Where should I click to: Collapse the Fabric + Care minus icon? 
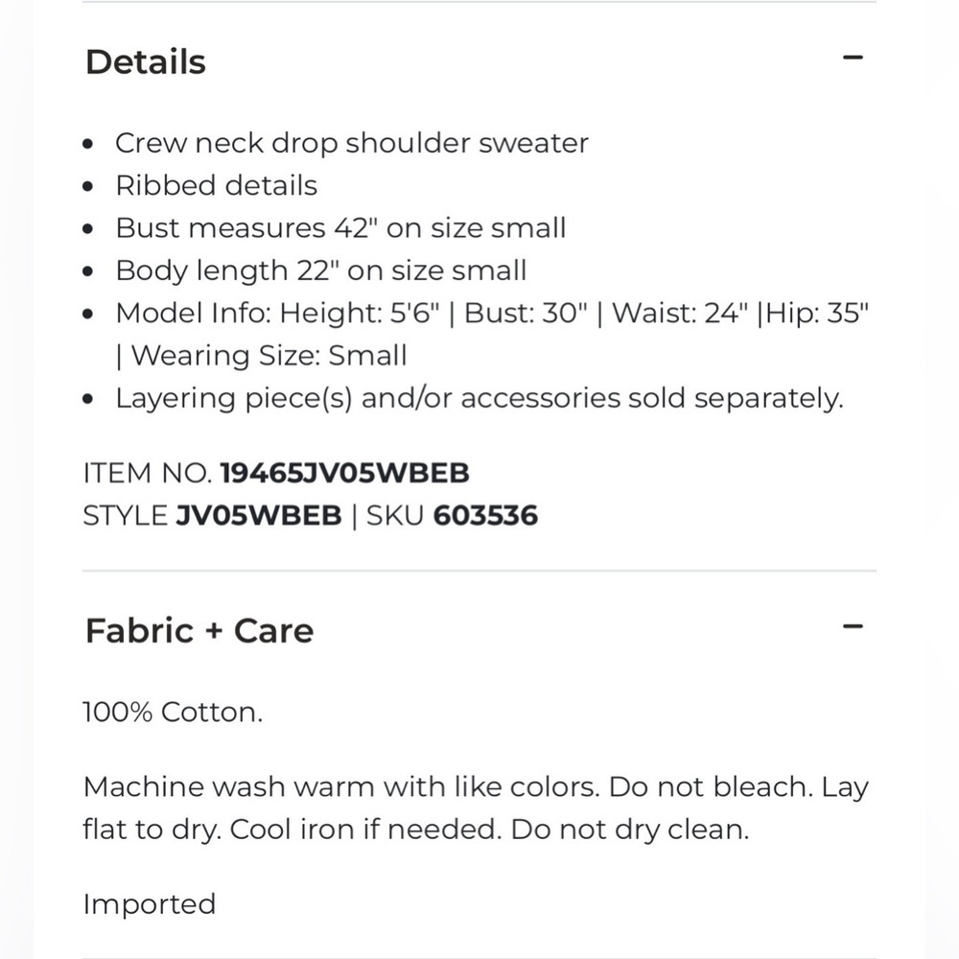pyautogui.click(x=853, y=627)
